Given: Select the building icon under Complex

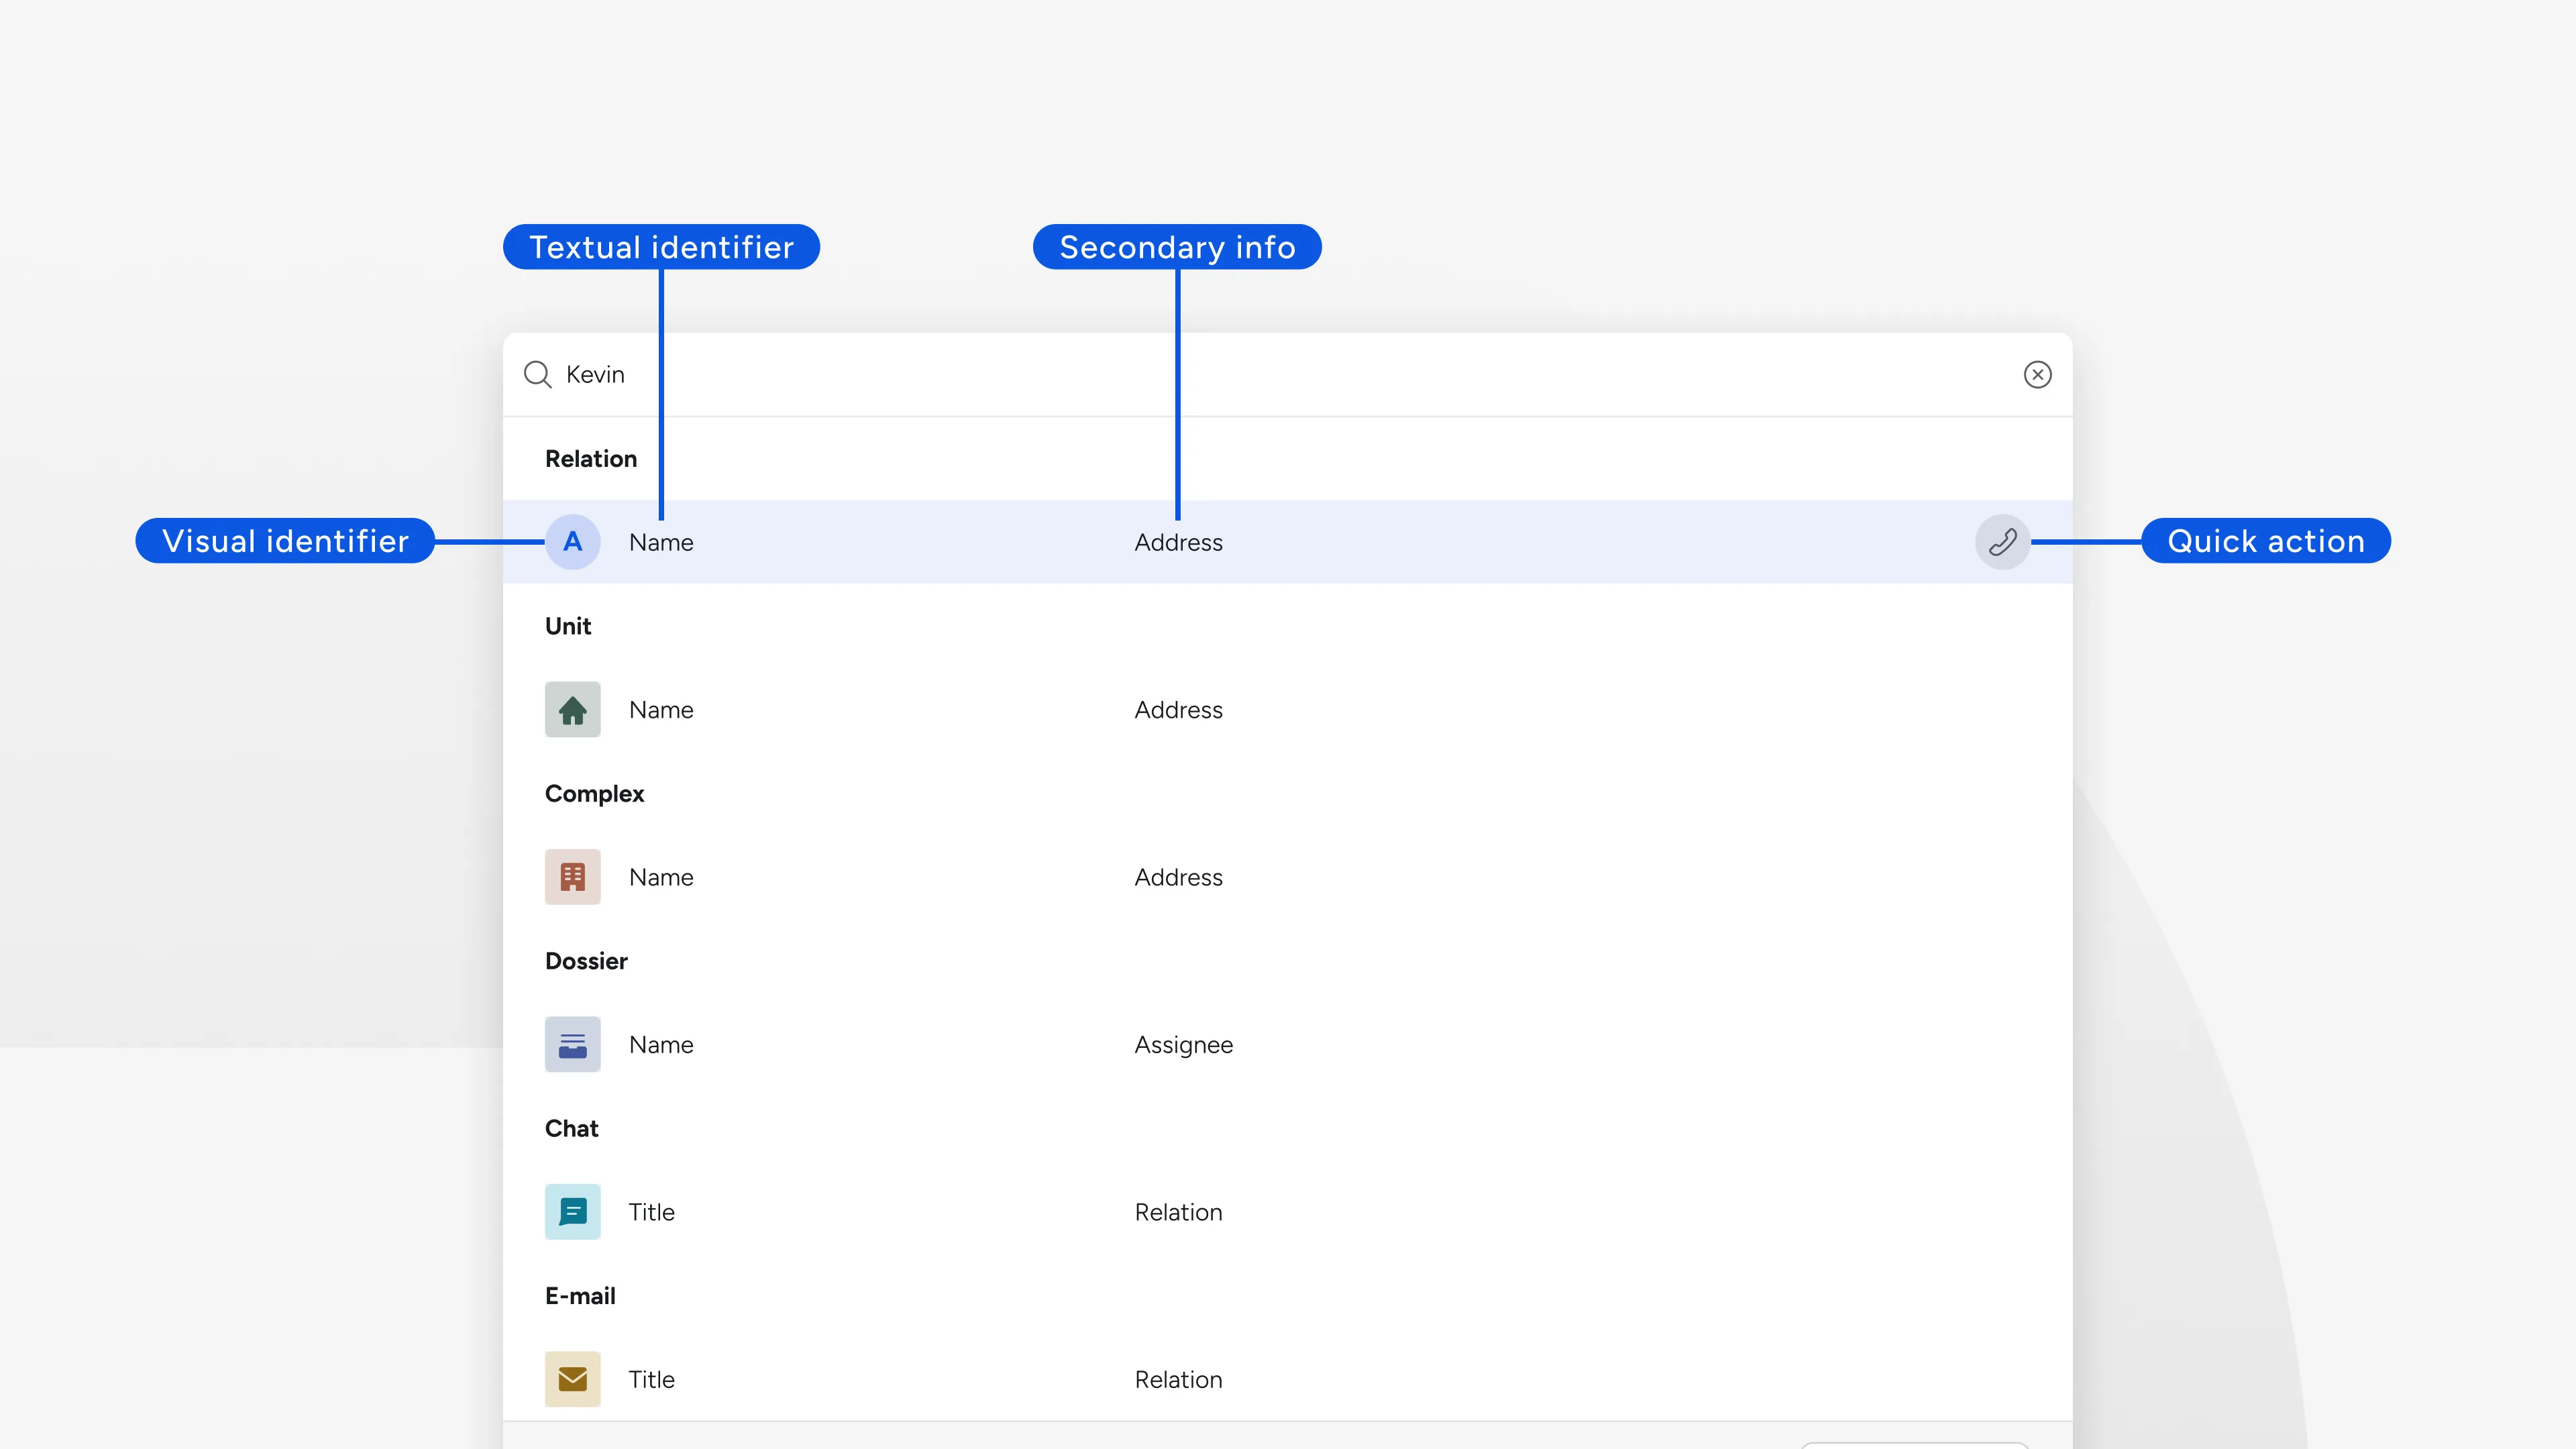Looking at the screenshot, I should pos(573,877).
